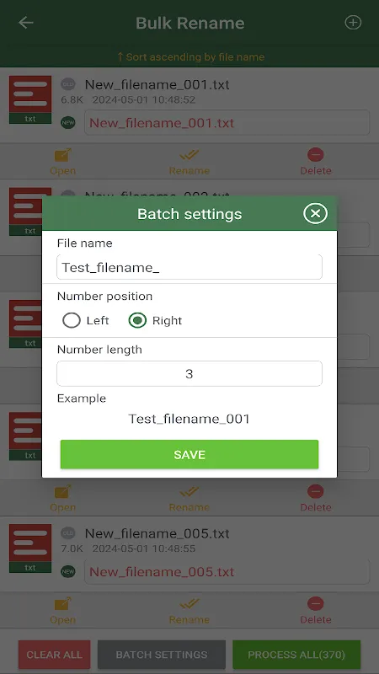
Task: Open BATCH SETTINGS from bottom bar
Action: [162, 655]
